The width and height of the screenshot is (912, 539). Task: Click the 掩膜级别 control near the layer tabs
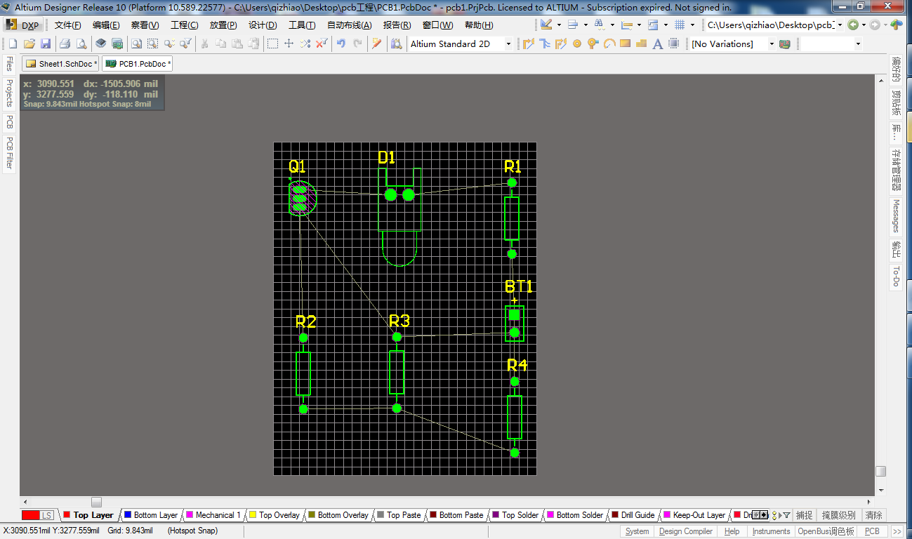point(840,514)
